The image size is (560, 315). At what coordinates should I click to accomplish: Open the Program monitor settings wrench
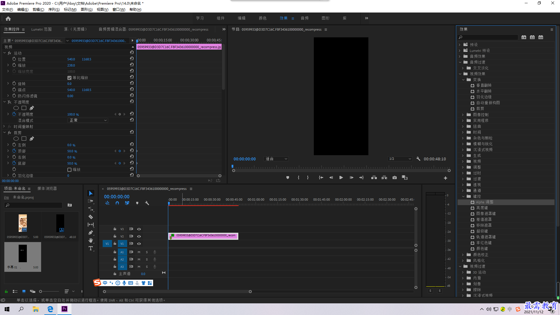(x=418, y=159)
